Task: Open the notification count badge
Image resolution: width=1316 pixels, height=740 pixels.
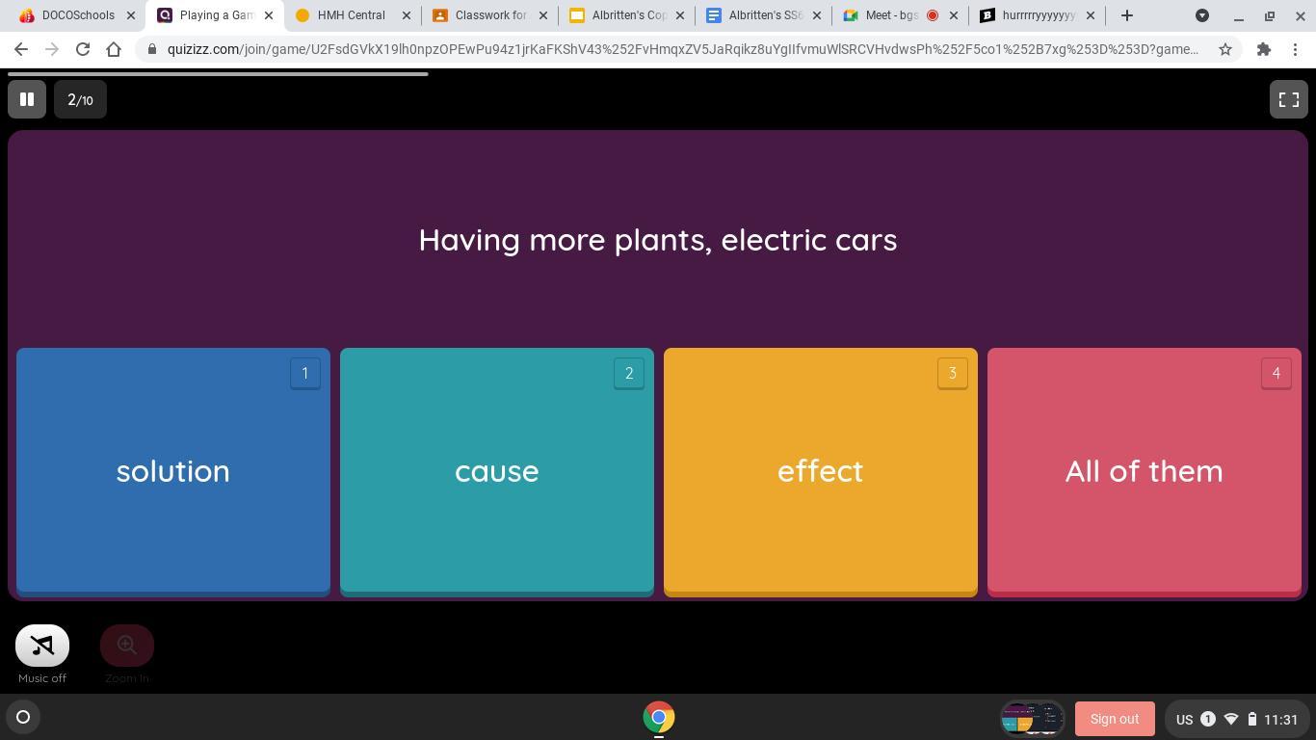Action: click(x=1208, y=719)
